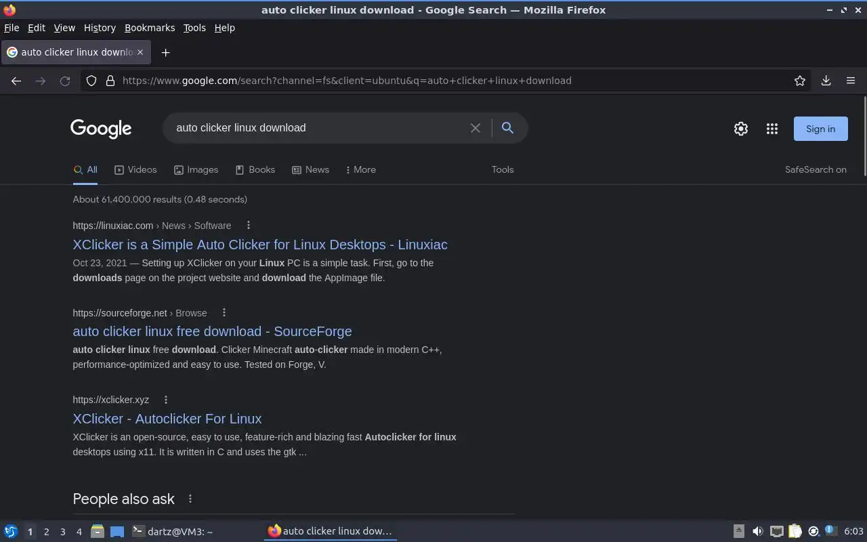
Task: Click the show desktop panel icon
Action: point(117,532)
